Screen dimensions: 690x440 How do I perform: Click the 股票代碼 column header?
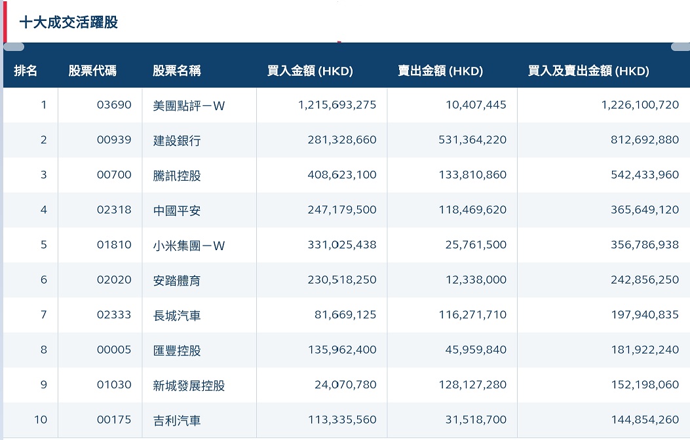coord(92,70)
